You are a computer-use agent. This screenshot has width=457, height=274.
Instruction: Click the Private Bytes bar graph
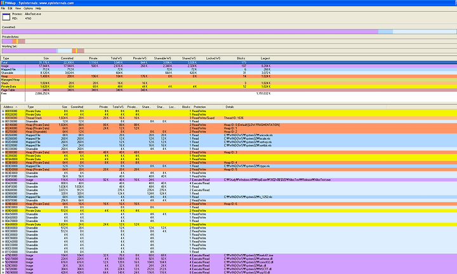coord(228,41)
